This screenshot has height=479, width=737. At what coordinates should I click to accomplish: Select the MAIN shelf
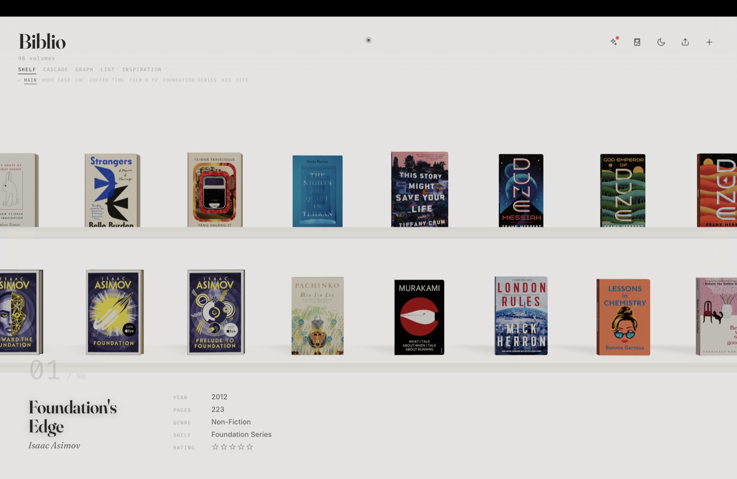coord(30,80)
